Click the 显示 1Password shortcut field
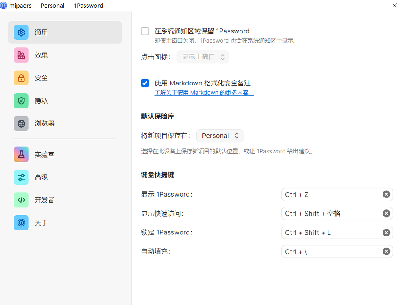This screenshot has width=401, height=305. [x=337, y=195]
